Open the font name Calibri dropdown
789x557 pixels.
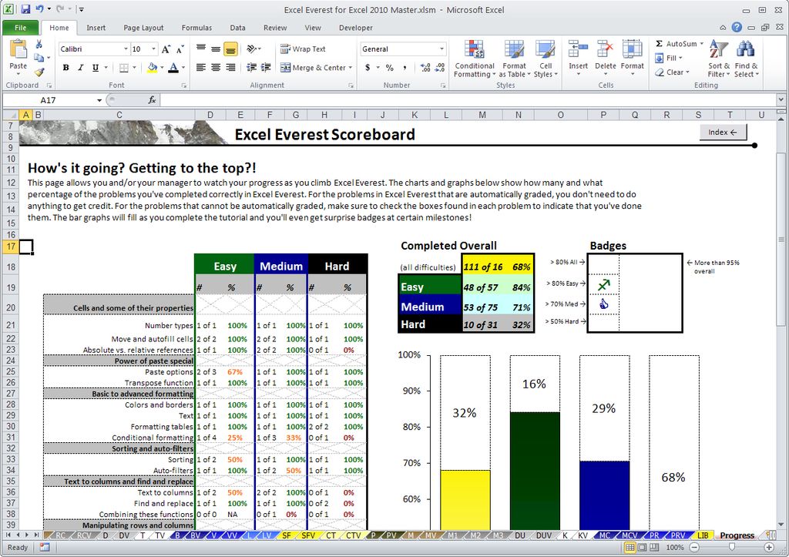tap(126, 49)
